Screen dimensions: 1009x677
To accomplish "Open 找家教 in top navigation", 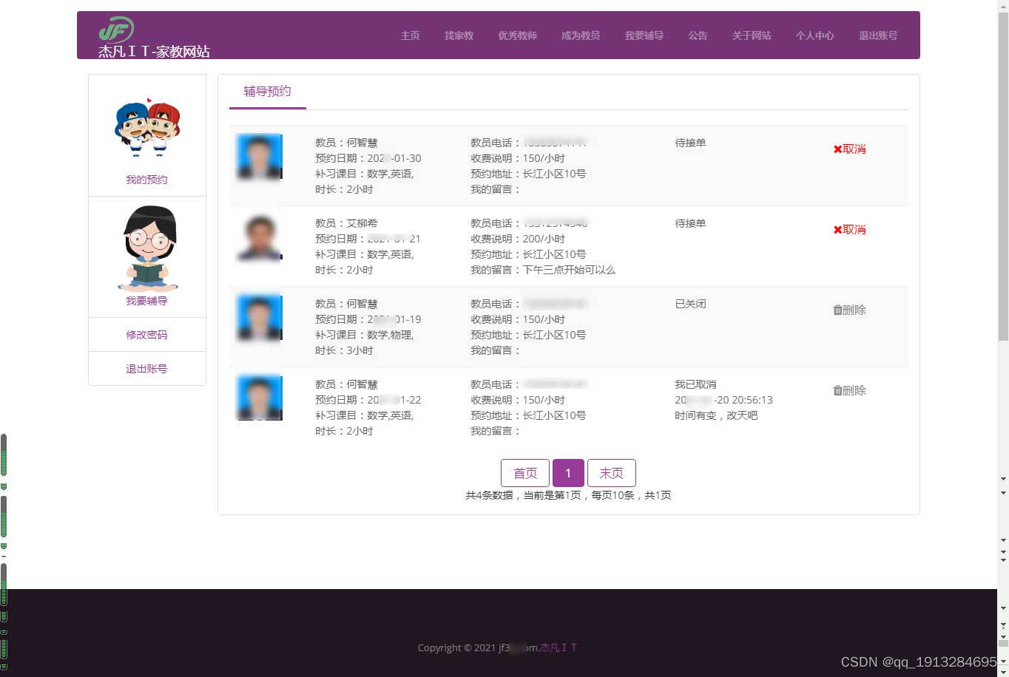I will (x=459, y=35).
